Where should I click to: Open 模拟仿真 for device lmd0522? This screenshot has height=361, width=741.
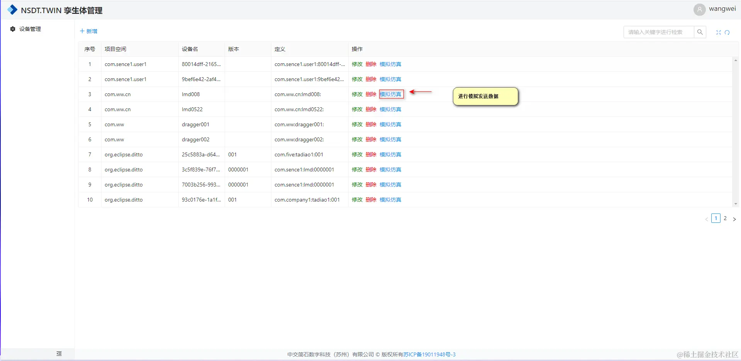[390, 109]
